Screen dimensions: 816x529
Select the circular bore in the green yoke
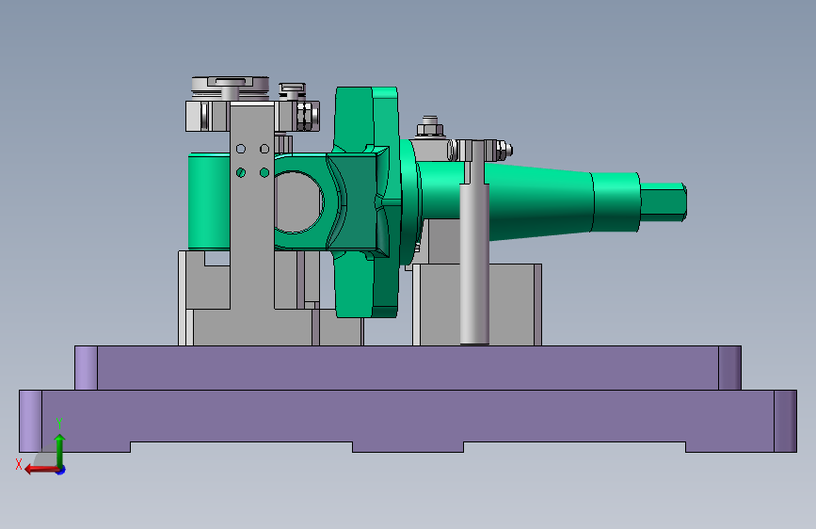(x=298, y=202)
